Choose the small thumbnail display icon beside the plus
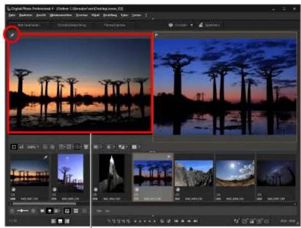Viewport: 301px width, 228px height. [x=42, y=211]
